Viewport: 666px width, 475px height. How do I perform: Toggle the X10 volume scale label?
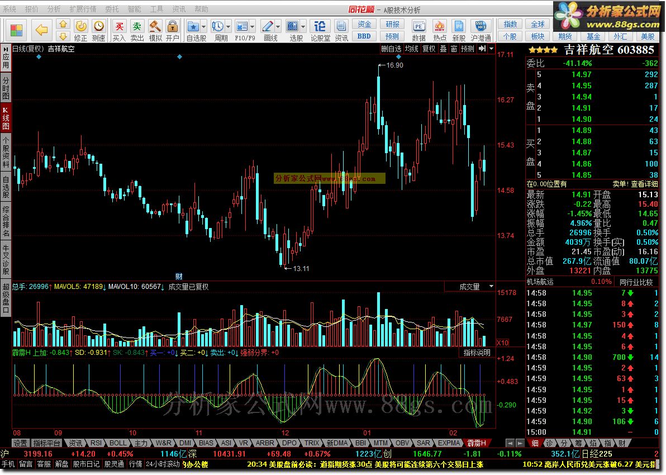point(502,343)
